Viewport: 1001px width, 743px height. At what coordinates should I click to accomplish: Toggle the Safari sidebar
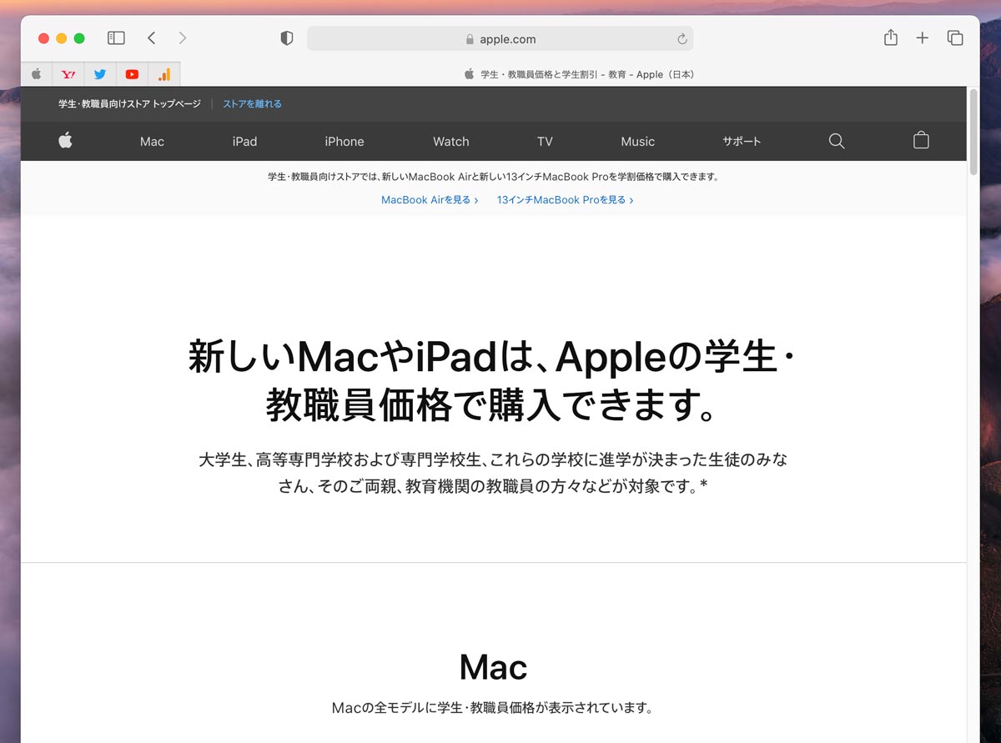116,38
